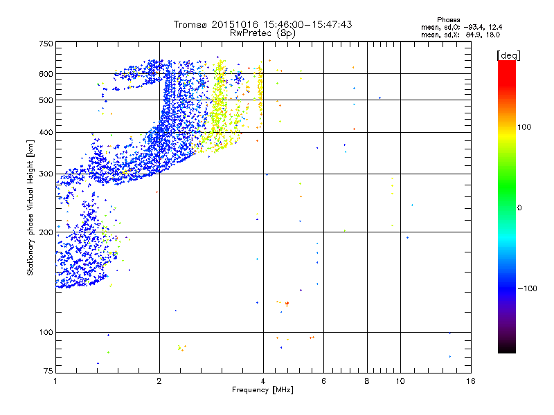Click the colorbar tick label '-100'
Image resolution: width=554 pixels, height=415 pixels.
(x=527, y=288)
